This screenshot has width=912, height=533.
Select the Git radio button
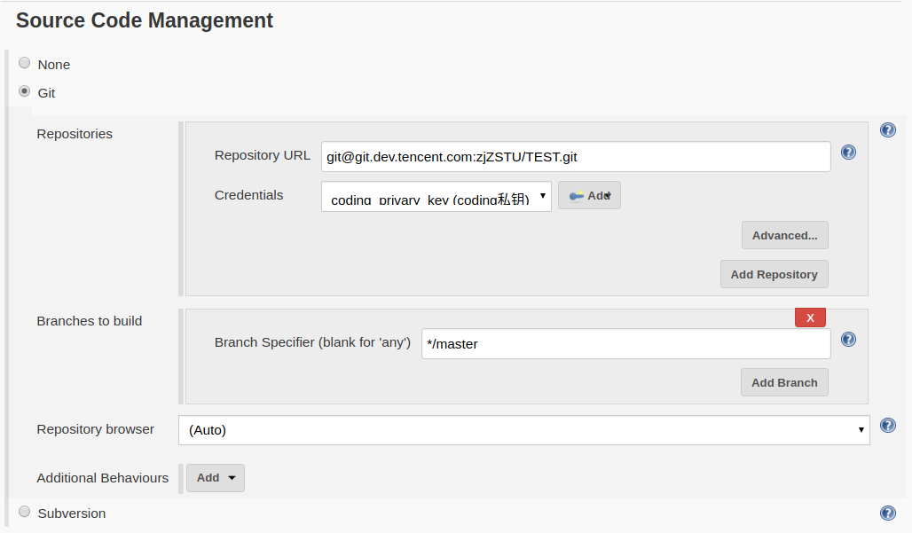click(25, 91)
